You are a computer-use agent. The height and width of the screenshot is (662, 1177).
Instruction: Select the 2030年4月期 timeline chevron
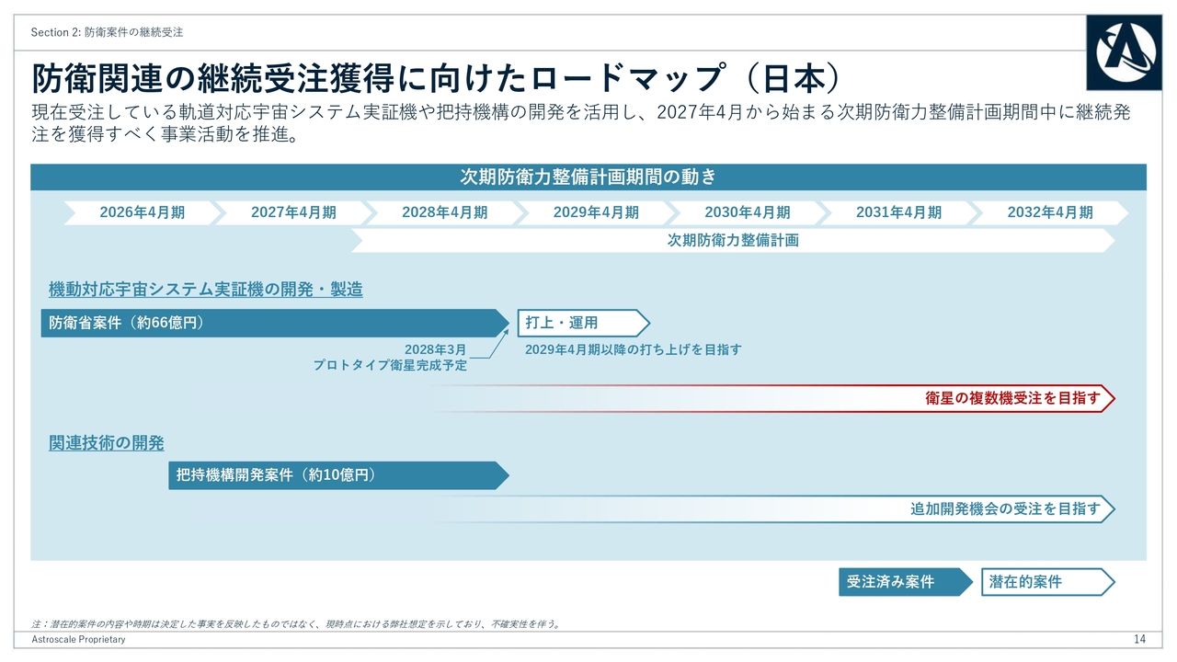[x=747, y=212]
